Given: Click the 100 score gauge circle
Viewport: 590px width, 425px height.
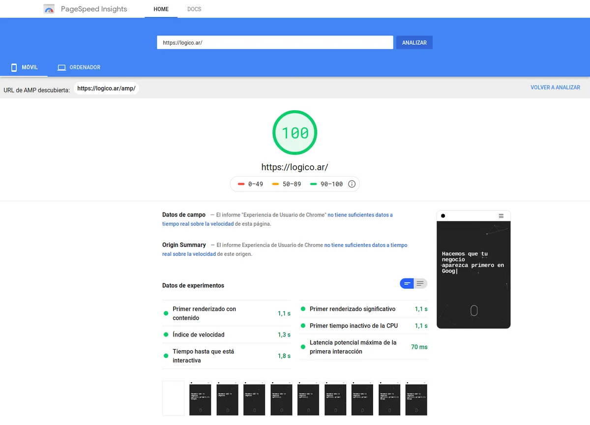Looking at the screenshot, I should point(295,133).
